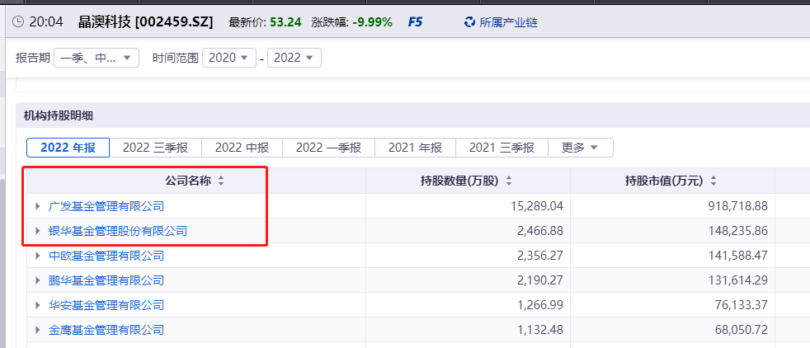Screen dimensions: 810x348
Task: Expand the 金鹰基金管理有限公司 row
Action: coord(37,330)
